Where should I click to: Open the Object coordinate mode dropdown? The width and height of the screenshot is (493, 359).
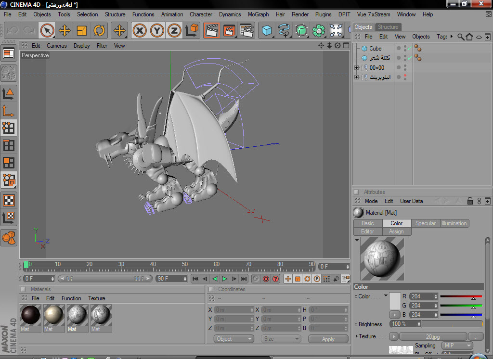click(234, 339)
